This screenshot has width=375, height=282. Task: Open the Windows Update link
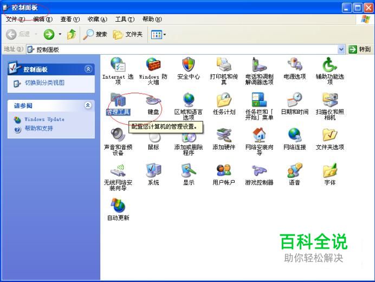tap(44, 119)
